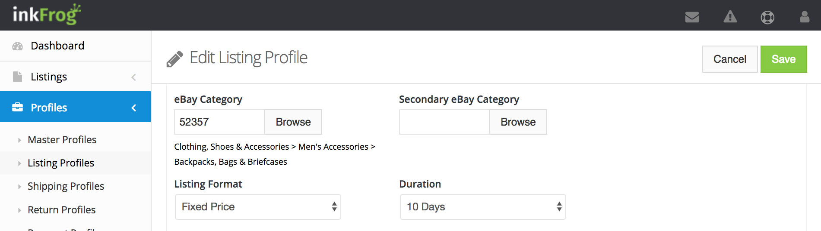Click the inkFrog logo
The width and height of the screenshot is (821, 231).
coord(47,15)
